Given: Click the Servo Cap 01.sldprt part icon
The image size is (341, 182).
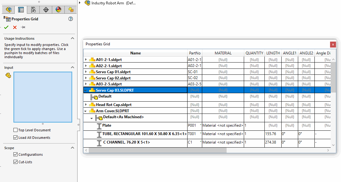Looking at the screenshot, I should [x=92, y=72].
